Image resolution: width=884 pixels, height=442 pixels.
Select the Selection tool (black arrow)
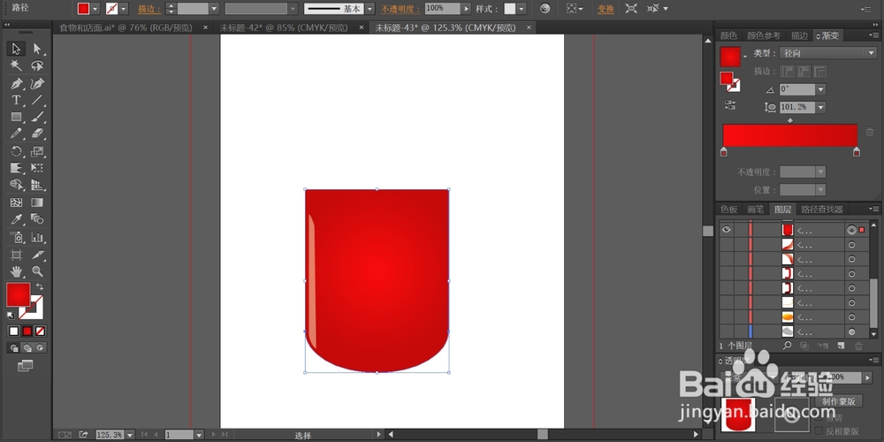16,49
